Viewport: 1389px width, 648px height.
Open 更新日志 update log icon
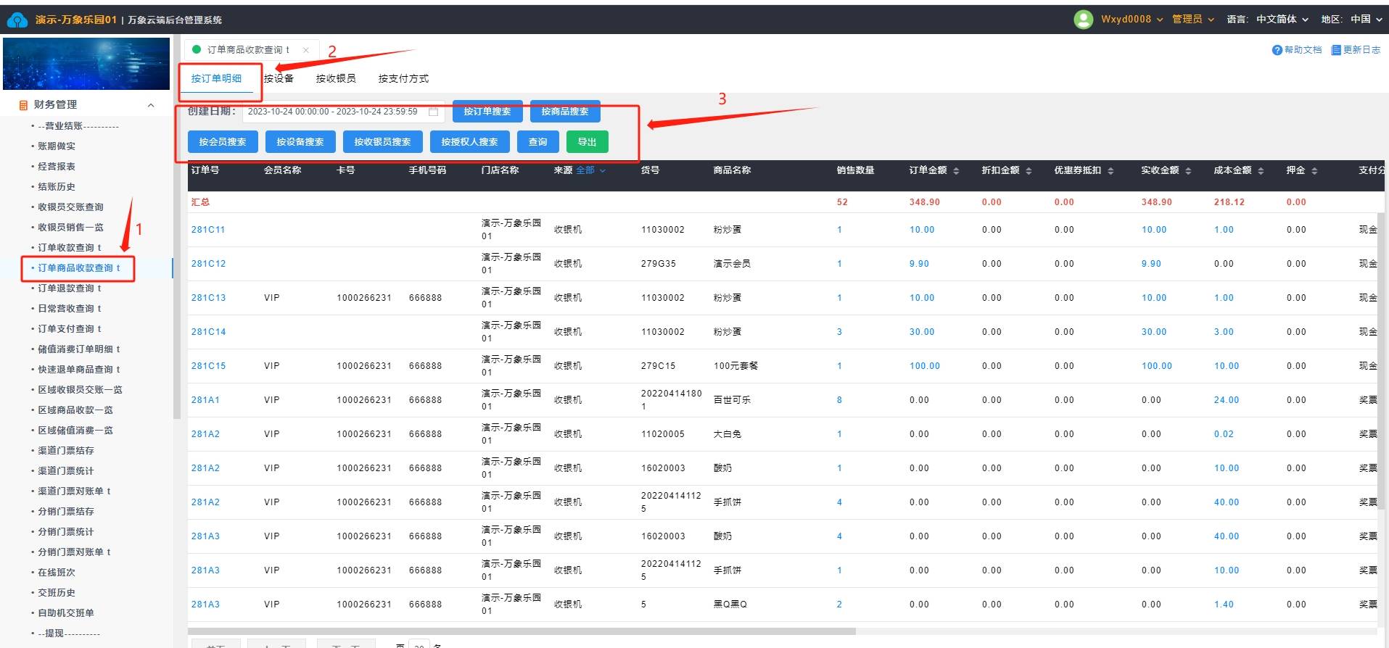coord(1336,50)
